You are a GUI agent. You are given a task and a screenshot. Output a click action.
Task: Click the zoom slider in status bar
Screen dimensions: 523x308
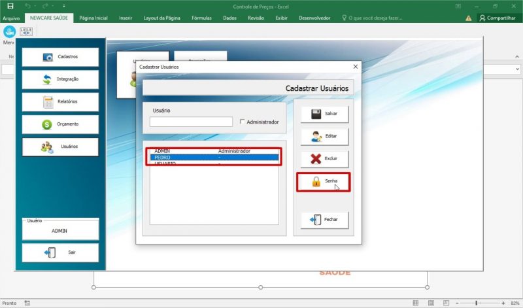476,303
